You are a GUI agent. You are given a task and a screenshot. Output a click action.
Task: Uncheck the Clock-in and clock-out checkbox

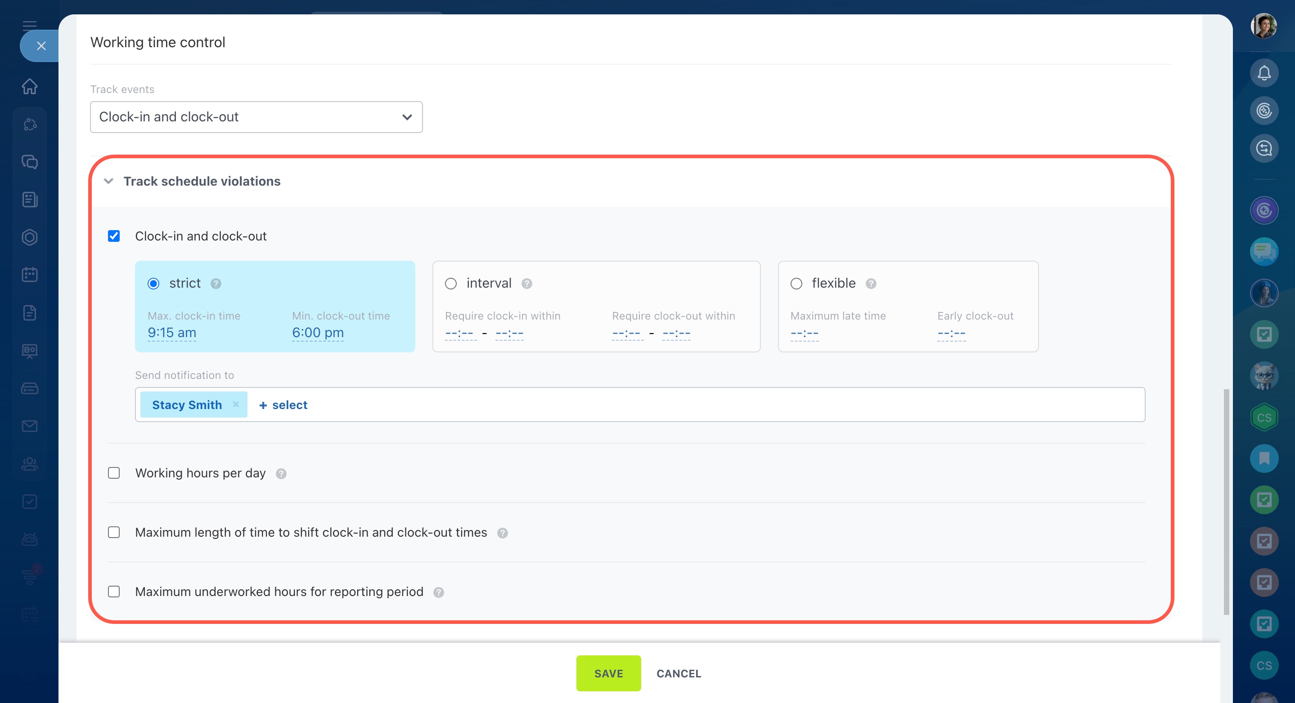coord(114,236)
